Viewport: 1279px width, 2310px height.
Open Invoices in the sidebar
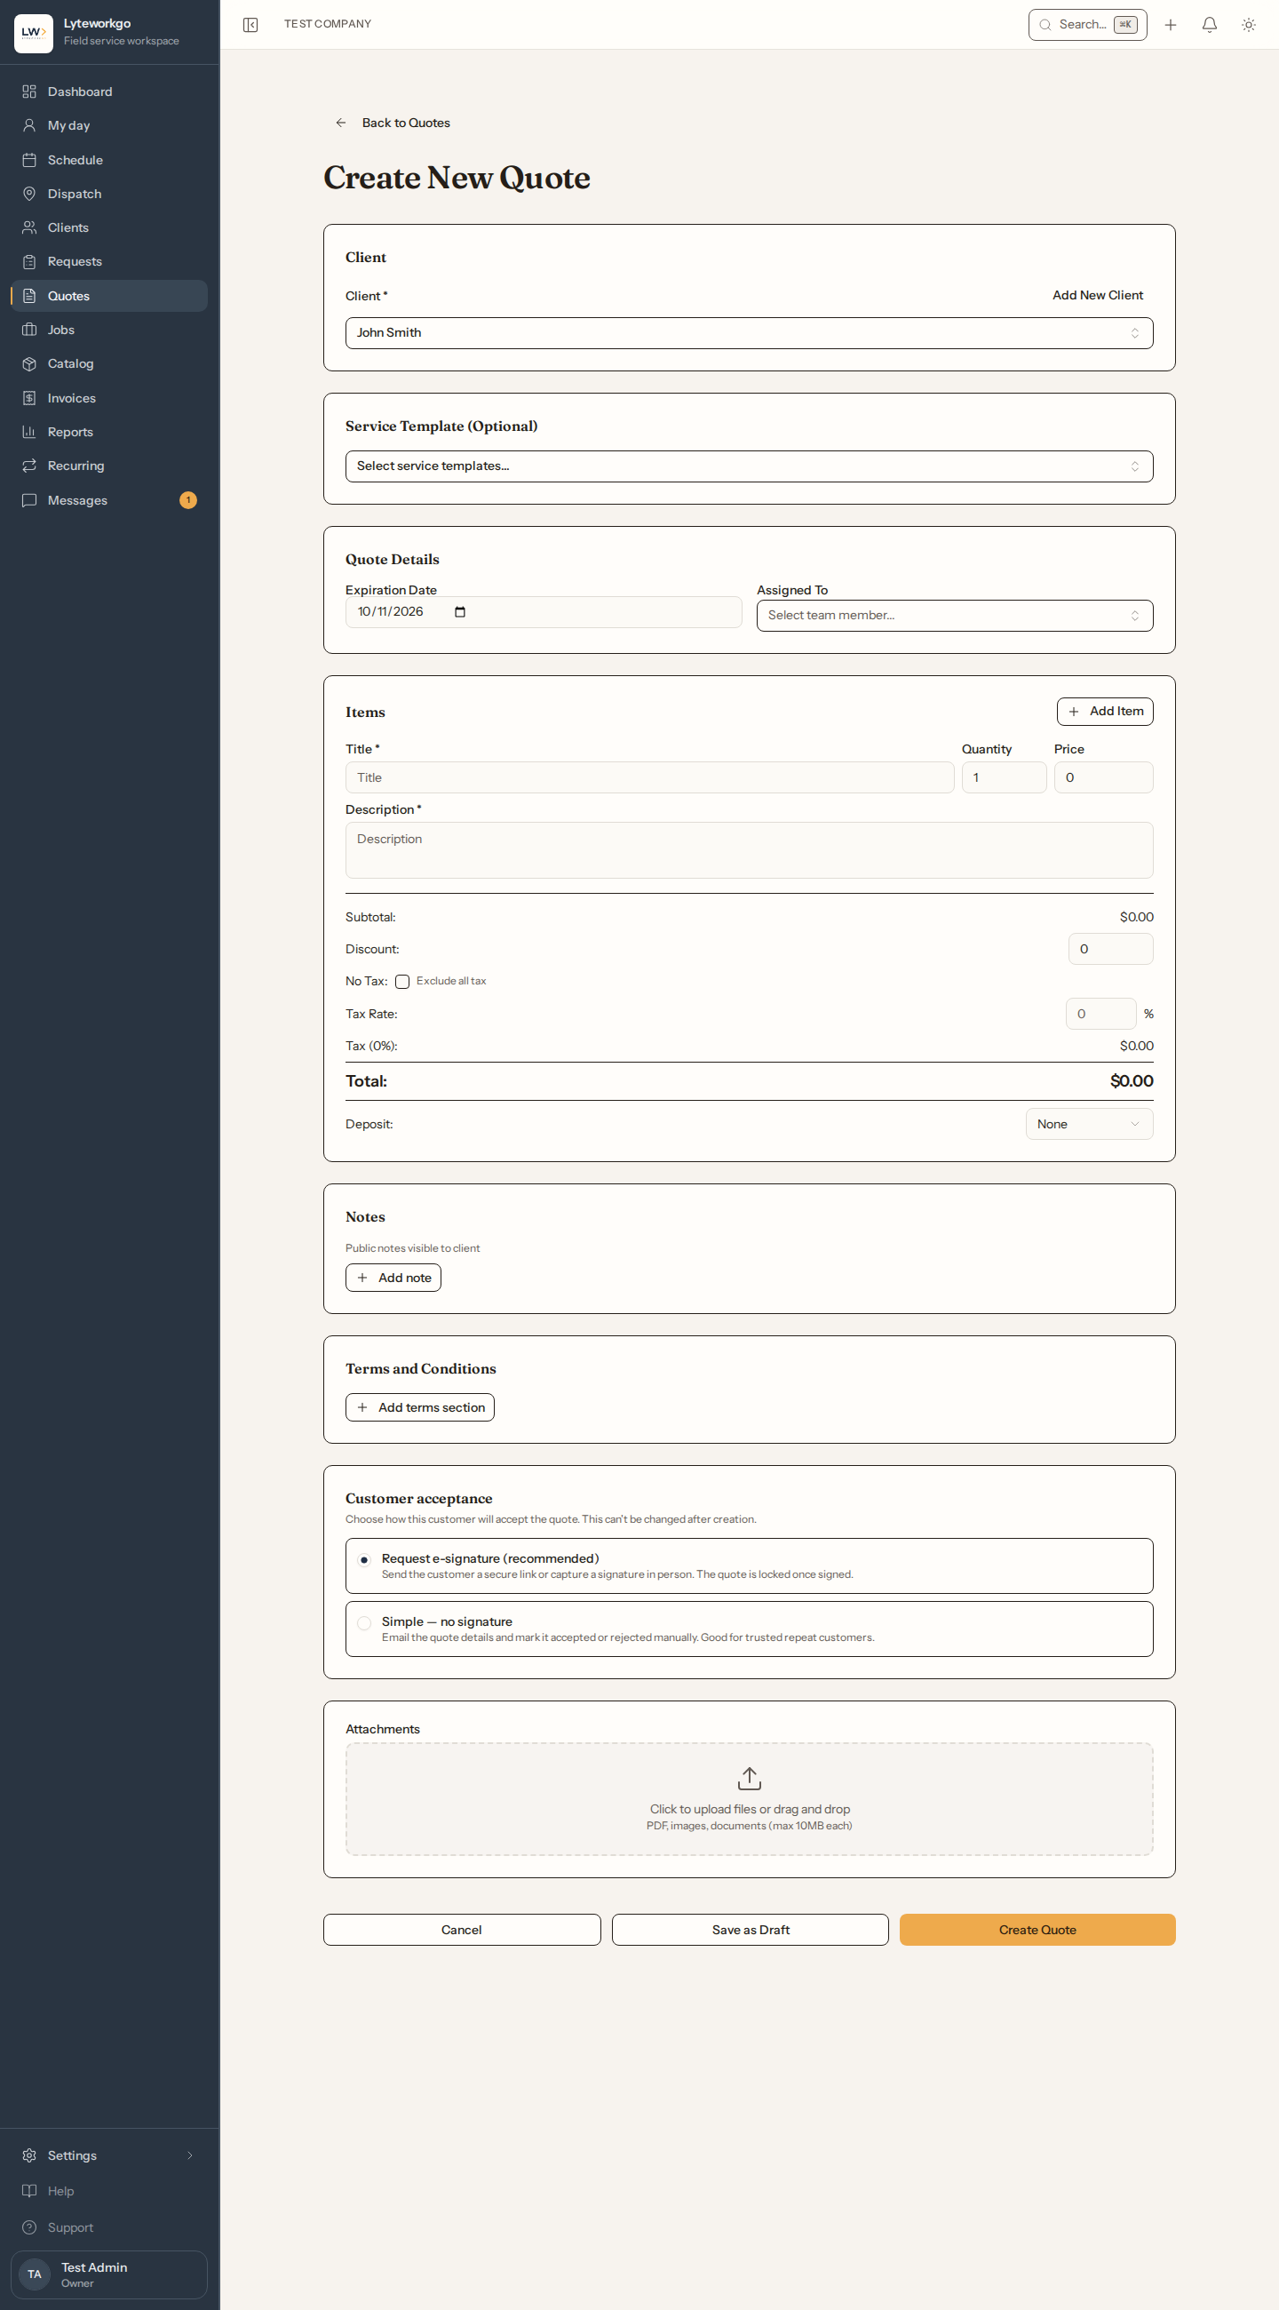[109, 398]
